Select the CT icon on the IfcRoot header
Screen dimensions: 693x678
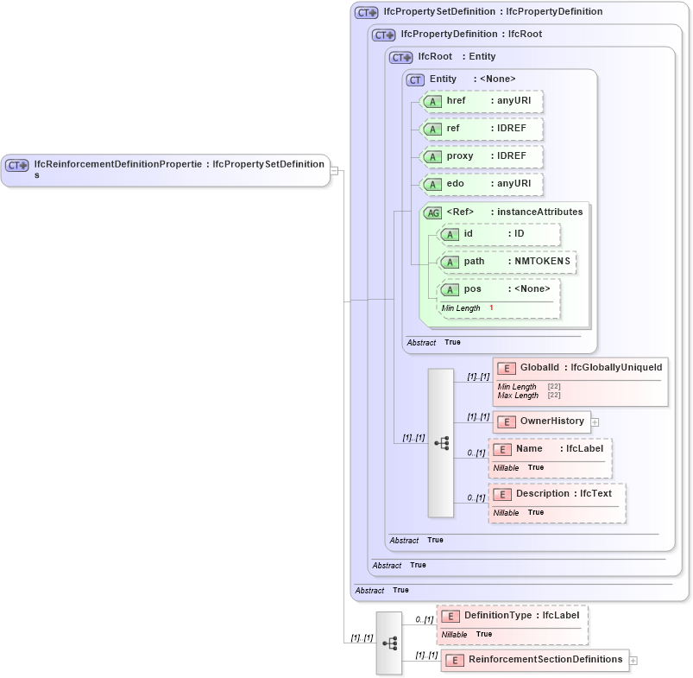pos(400,56)
